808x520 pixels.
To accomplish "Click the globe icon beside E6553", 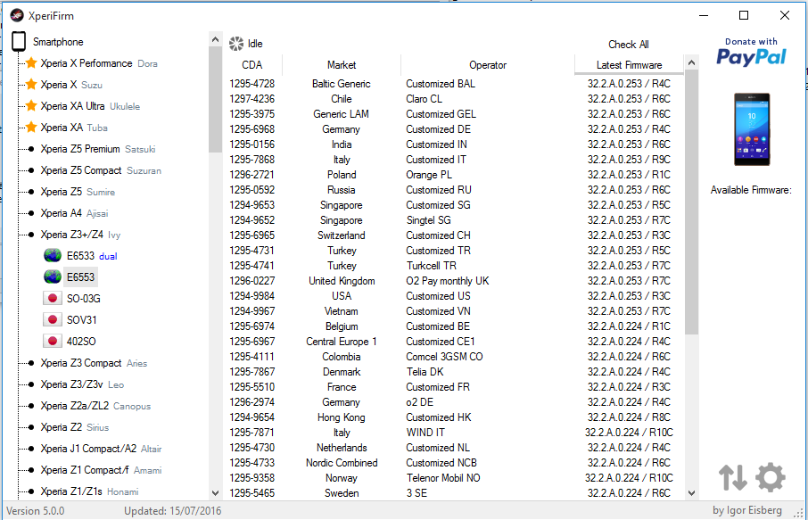I will pyautogui.click(x=53, y=277).
